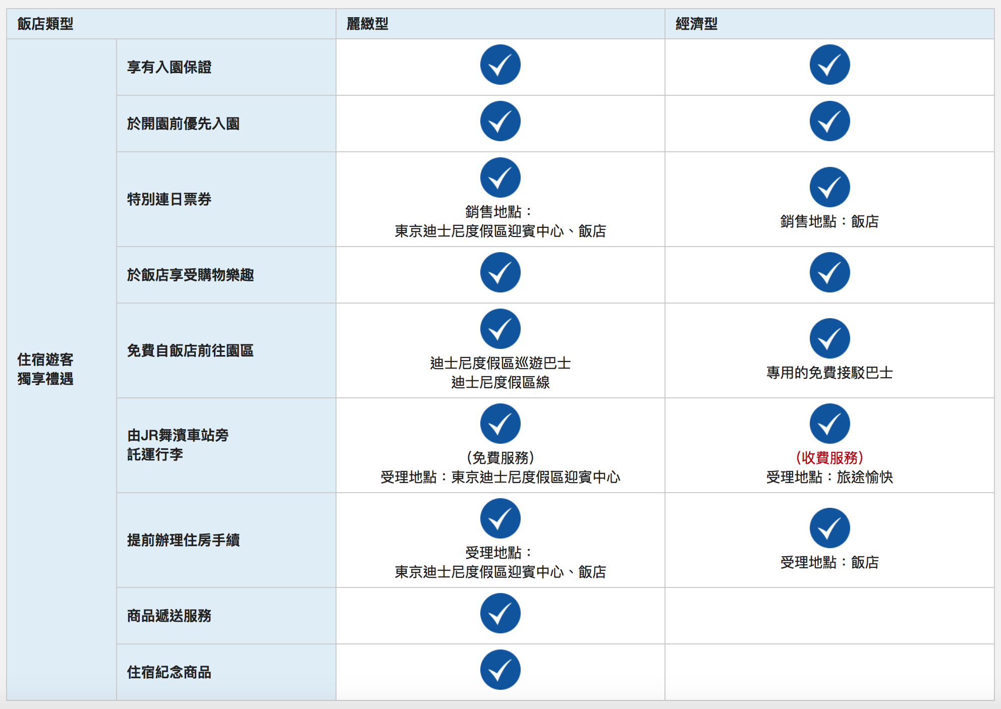Click the 飯店類型 header cell
The height and width of the screenshot is (709, 1001).
(45, 24)
